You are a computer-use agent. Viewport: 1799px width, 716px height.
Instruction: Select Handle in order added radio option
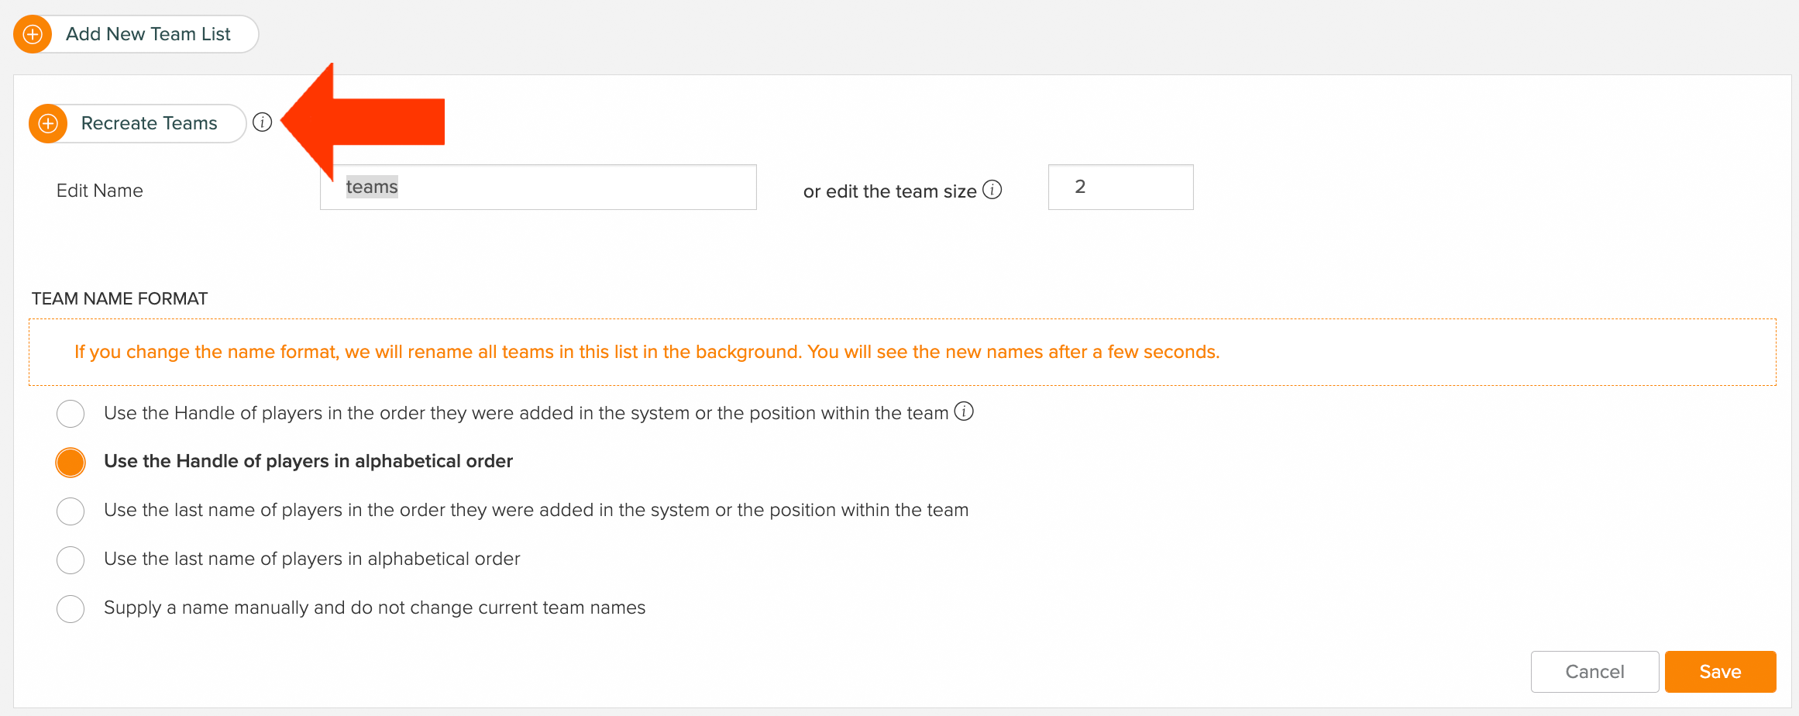coord(71,414)
